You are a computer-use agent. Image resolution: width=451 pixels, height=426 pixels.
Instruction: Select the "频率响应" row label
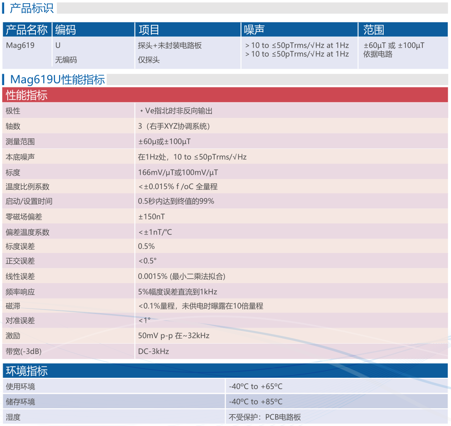(x=20, y=292)
